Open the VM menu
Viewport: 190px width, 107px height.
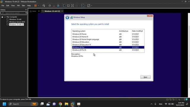click(x=18, y=6)
